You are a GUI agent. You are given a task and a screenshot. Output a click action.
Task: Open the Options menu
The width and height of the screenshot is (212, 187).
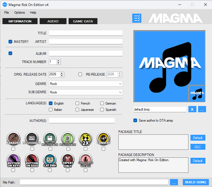tap(20, 13)
